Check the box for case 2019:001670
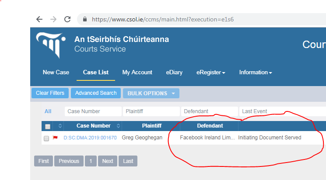The image size is (326, 180). 46,138
